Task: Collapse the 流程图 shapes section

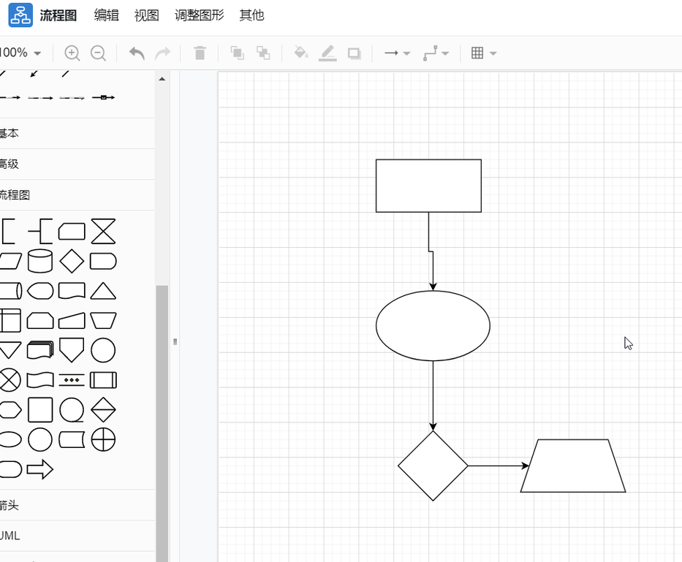Action: click(x=77, y=195)
